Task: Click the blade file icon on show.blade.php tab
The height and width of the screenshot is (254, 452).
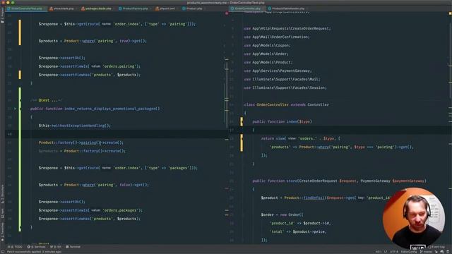Action: pyautogui.click(x=51, y=8)
